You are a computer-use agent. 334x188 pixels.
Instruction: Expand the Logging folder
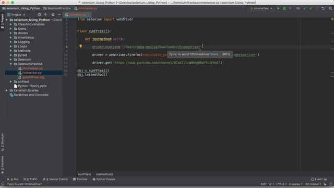click(x=11, y=42)
